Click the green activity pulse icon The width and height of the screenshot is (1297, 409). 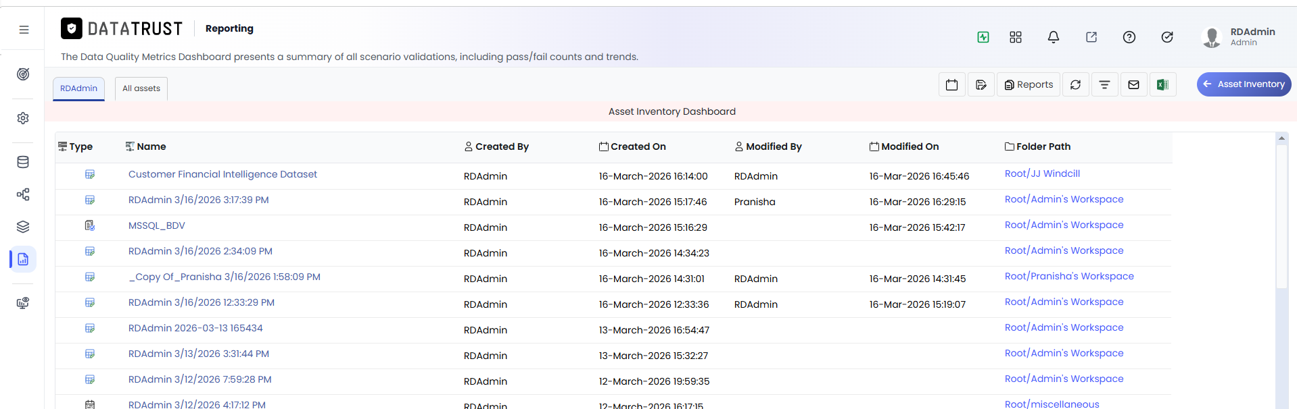tap(983, 37)
